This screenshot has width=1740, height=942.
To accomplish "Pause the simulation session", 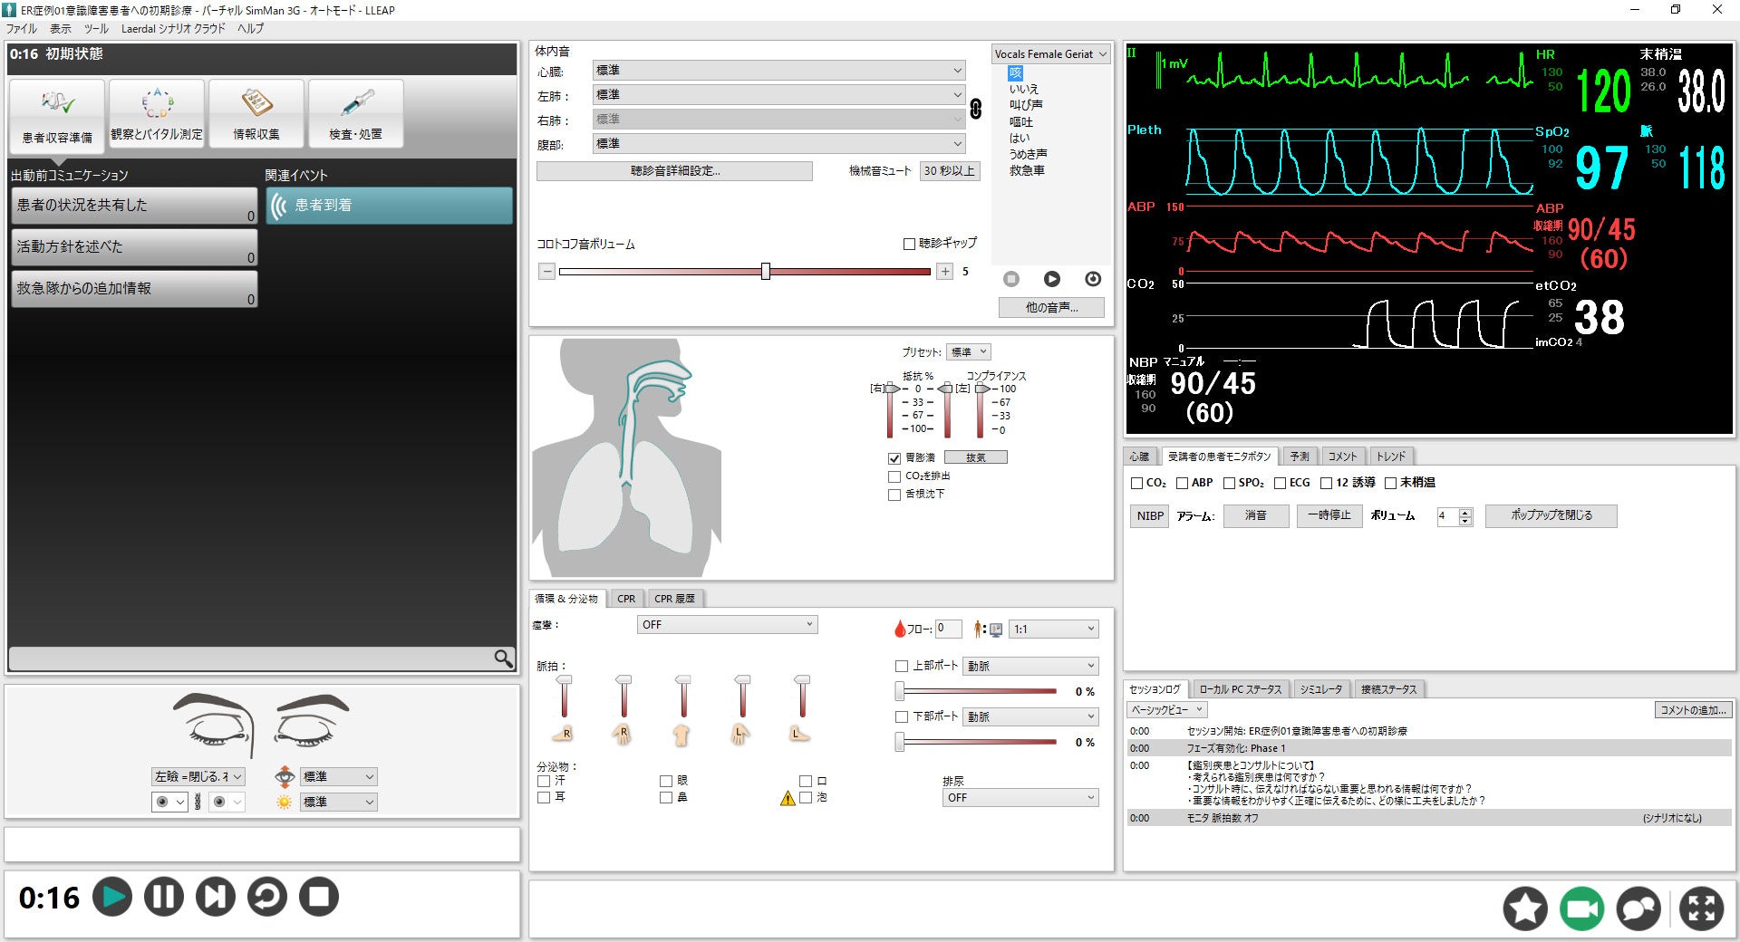I will coord(164,897).
